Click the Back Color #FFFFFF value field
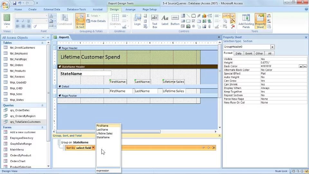309x174 pixels. (279, 66)
